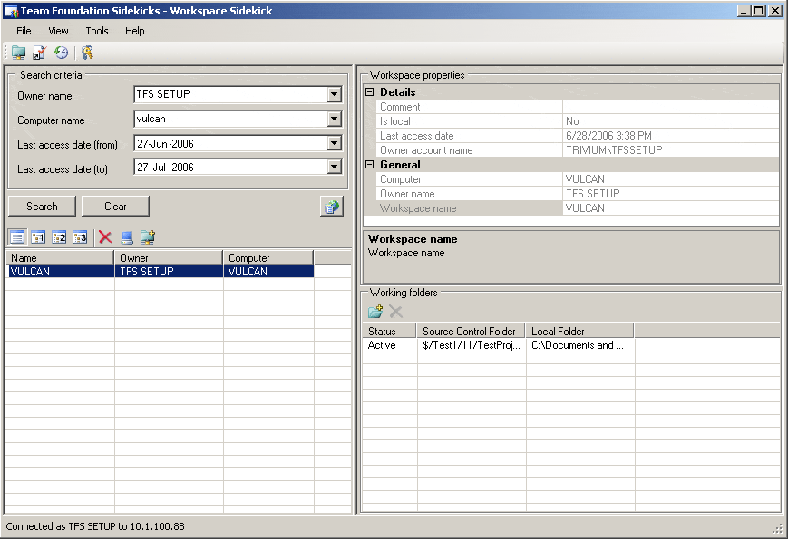The width and height of the screenshot is (788, 539).
Task: Click the TFS SETUP owner cell in list
Action: point(170,272)
